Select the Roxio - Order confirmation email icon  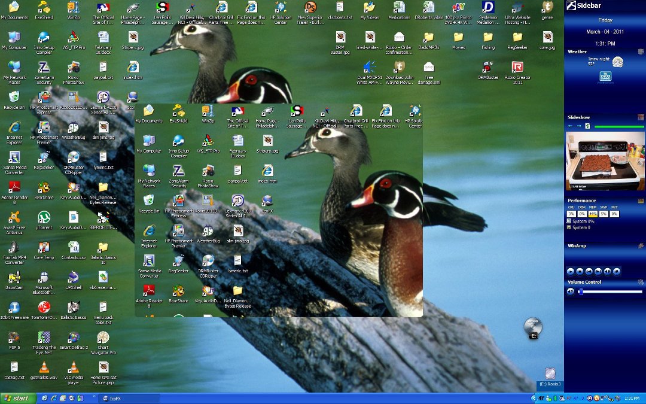[399, 38]
